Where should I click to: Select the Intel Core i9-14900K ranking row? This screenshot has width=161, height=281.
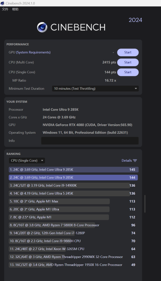click(x=74, y=186)
